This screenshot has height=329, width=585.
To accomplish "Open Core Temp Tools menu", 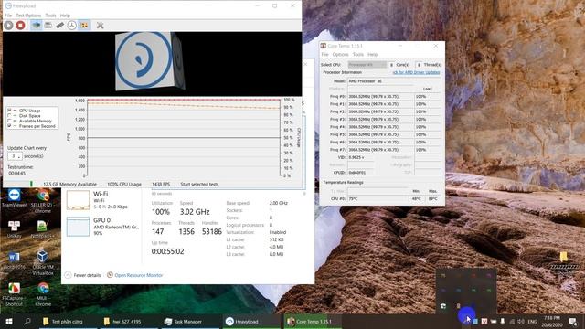I will (357, 55).
